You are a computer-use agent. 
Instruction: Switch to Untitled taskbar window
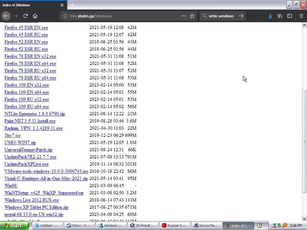48,226
